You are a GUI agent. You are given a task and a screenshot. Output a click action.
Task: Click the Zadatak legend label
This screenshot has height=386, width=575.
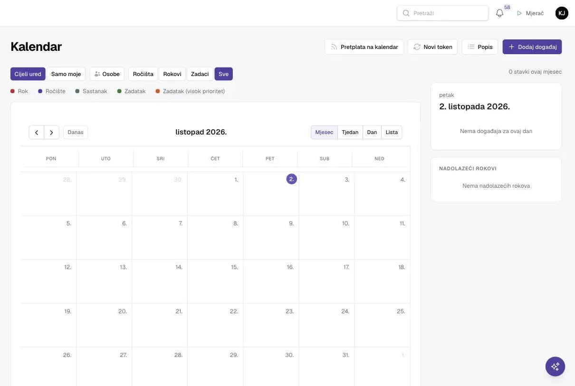pos(135,91)
